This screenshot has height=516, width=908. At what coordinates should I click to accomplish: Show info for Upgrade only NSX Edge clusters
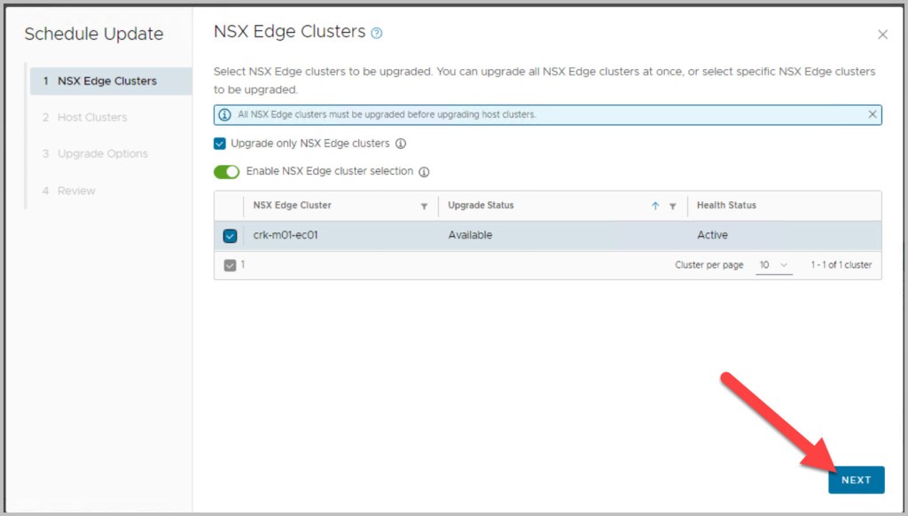coord(401,144)
